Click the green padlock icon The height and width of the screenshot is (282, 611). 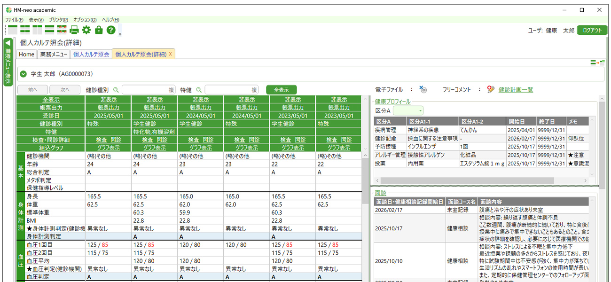point(99,30)
